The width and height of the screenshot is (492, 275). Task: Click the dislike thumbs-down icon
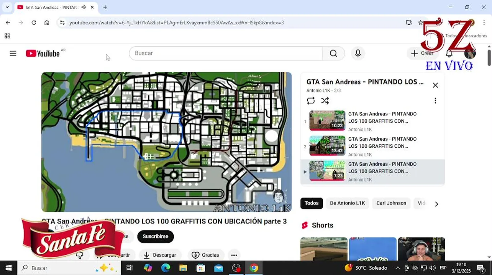pos(80,255)
